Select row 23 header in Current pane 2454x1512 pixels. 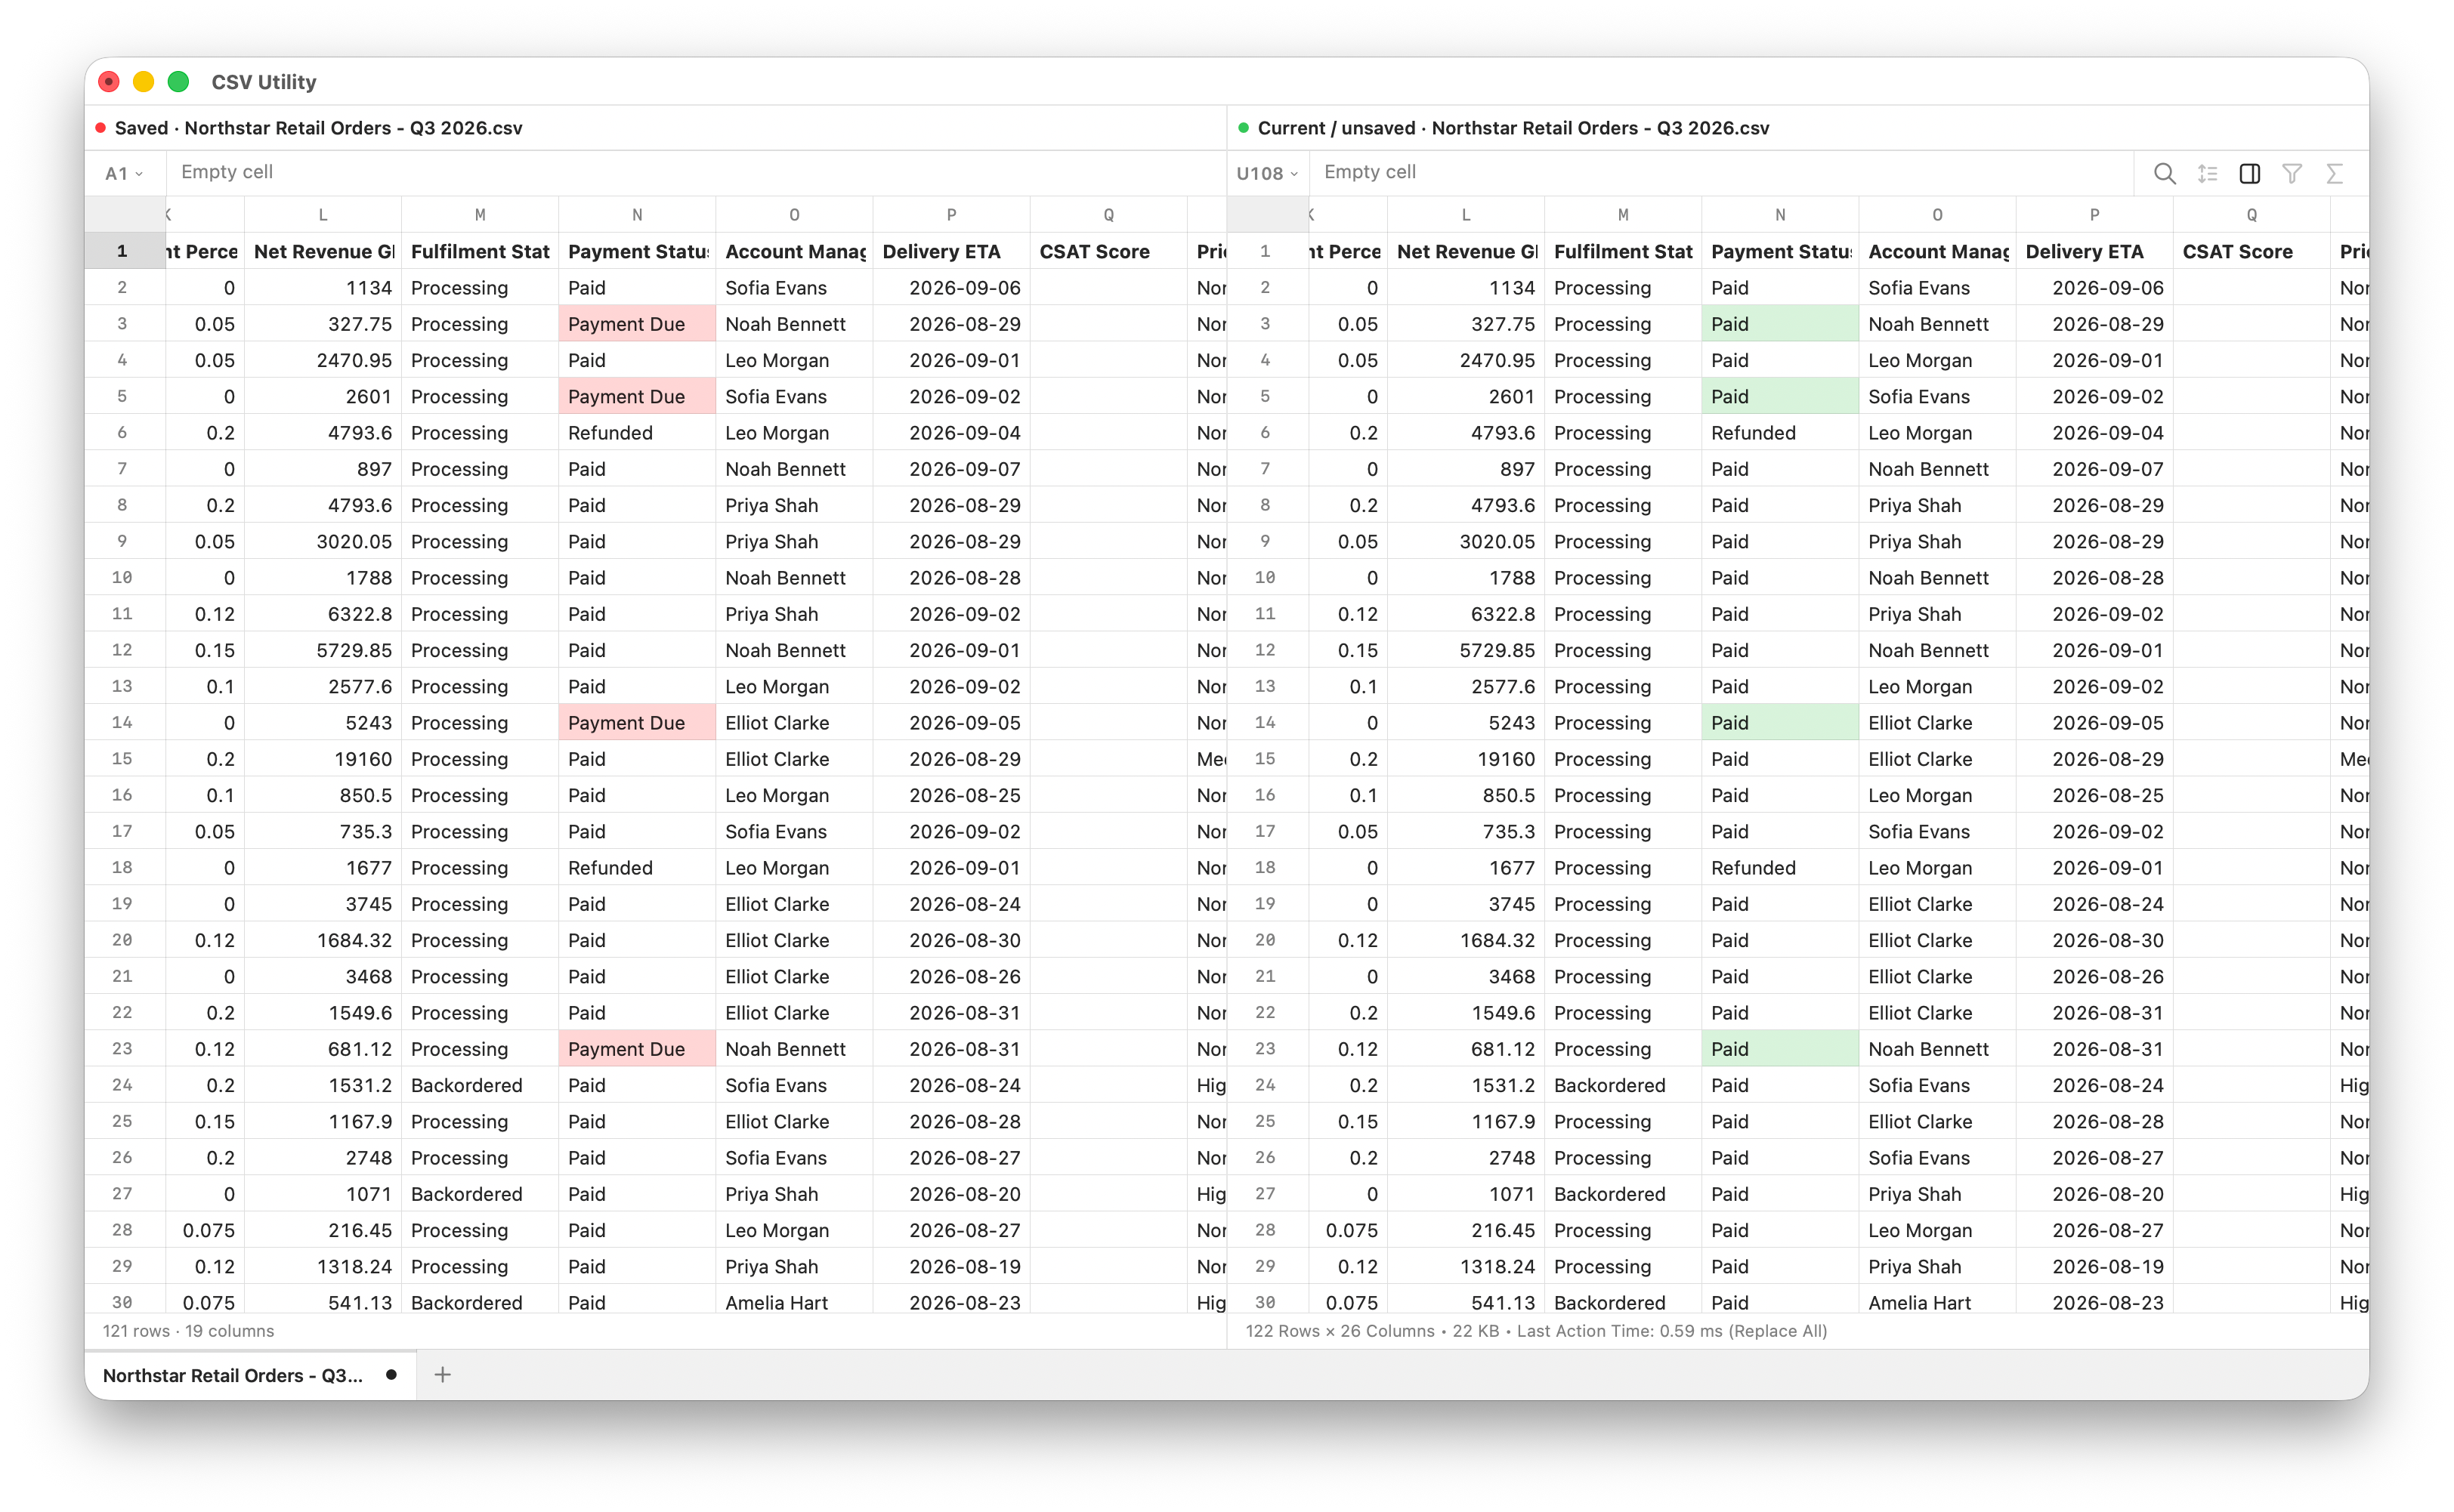coord(1266,1048)
